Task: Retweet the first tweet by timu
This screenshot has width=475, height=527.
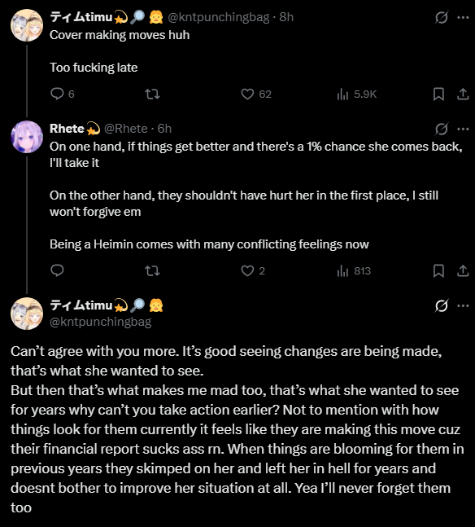Action: click(152, 94)
